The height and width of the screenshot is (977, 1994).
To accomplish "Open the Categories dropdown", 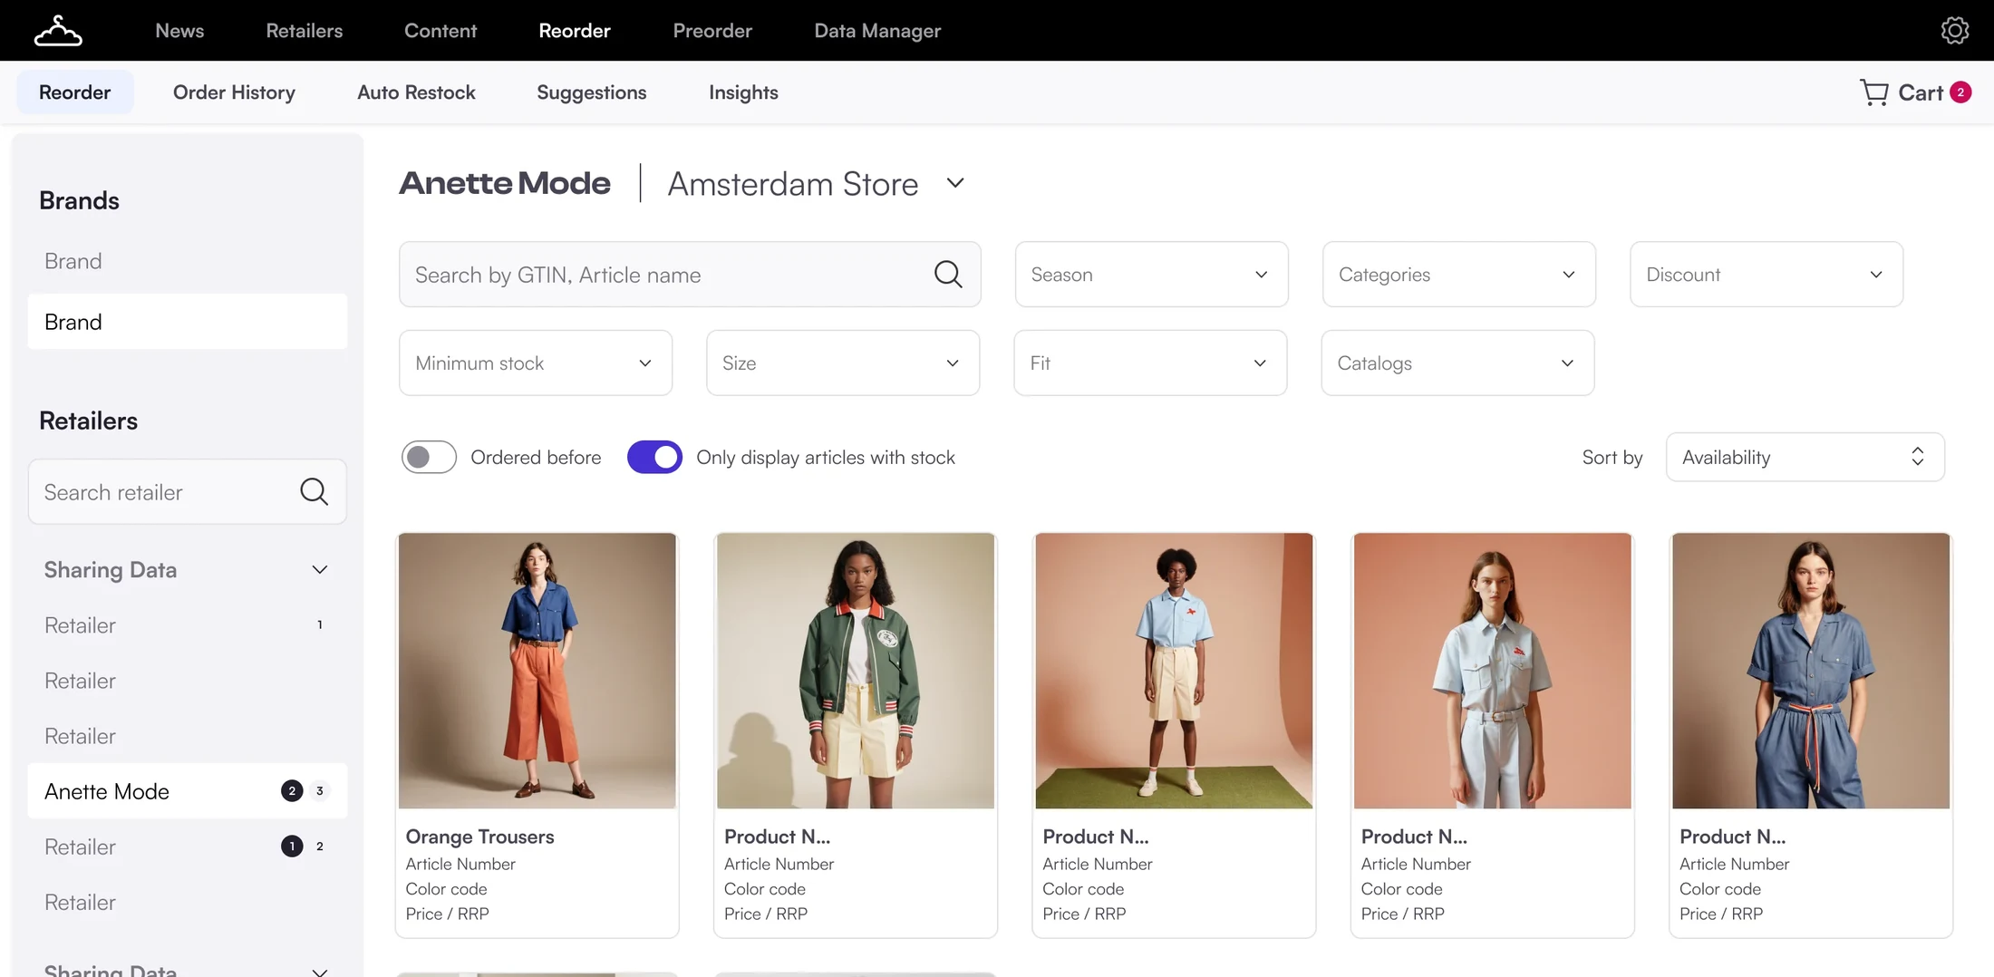I will (x=1458, y=274).
